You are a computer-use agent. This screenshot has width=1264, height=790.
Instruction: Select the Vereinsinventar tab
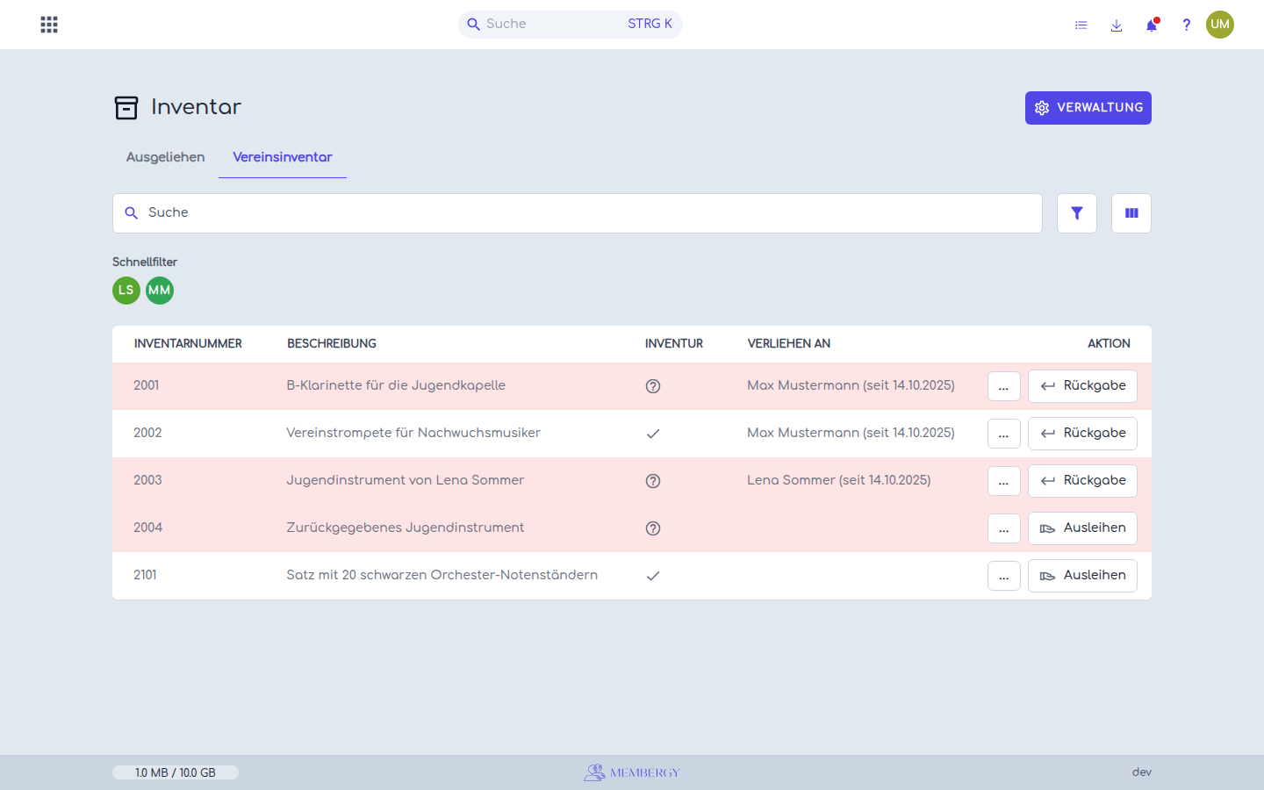tap(283, 157)
